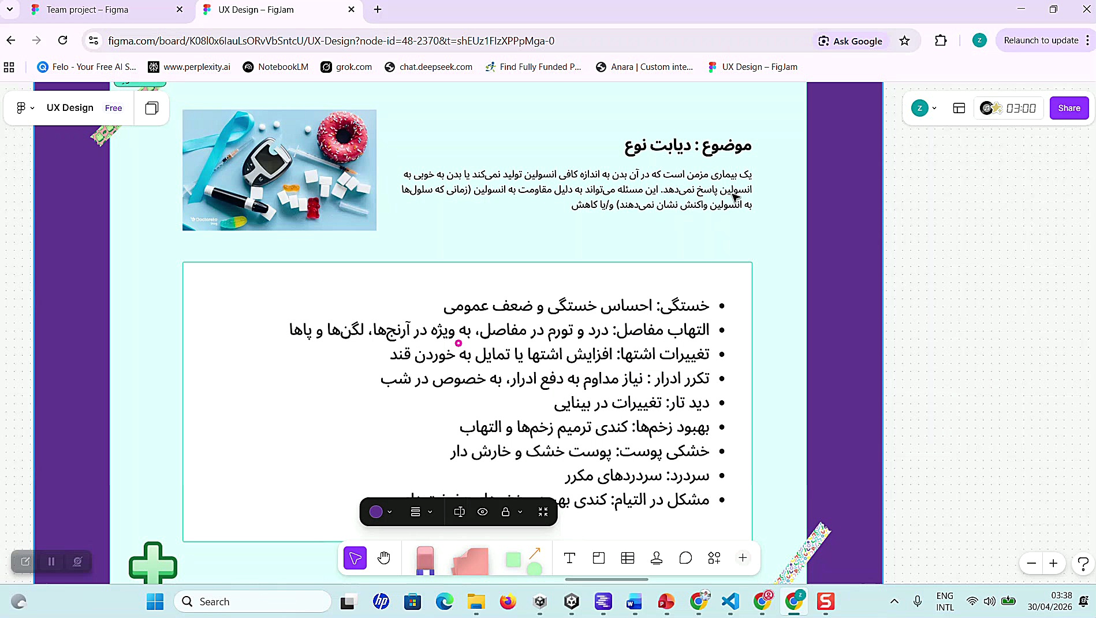Collapse section with arrows icon
Viewport: 1096px width, 618px height.
(543, 512)
